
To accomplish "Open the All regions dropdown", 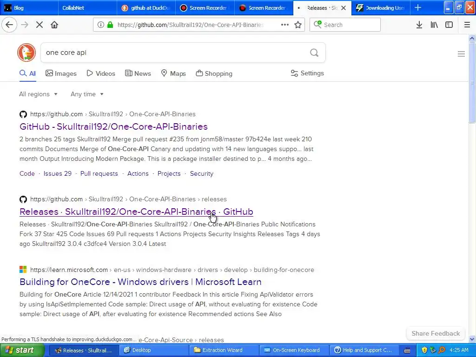I will point(38,94).
